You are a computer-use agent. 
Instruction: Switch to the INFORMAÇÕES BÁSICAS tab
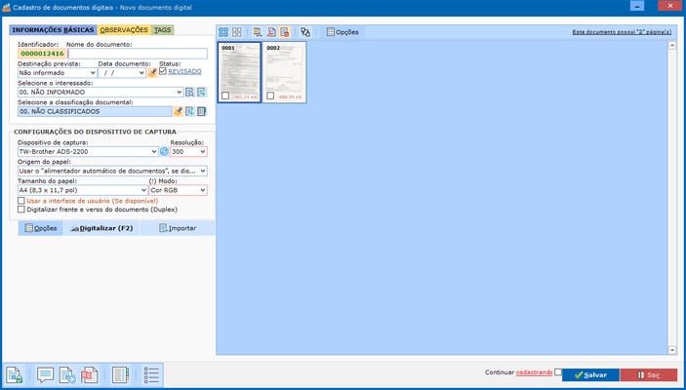[53, 30]
